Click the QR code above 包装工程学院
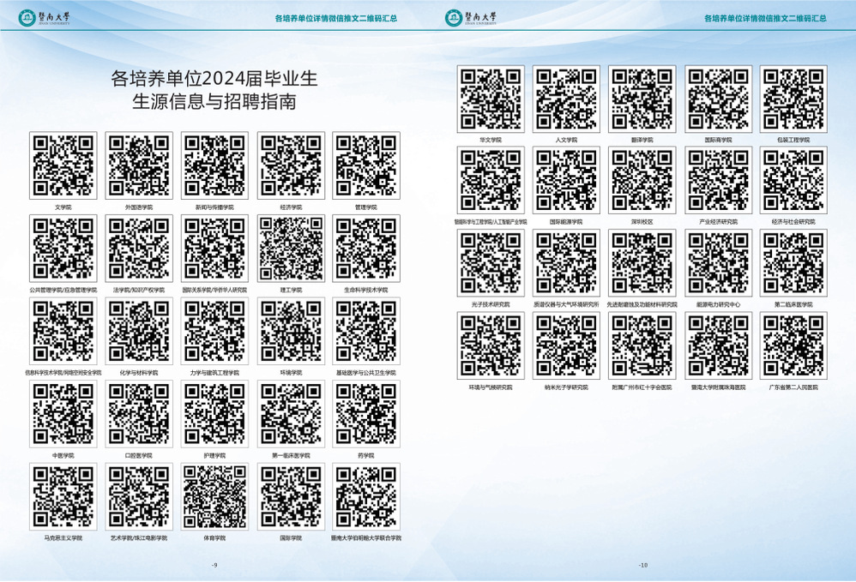 click(793, 99)
